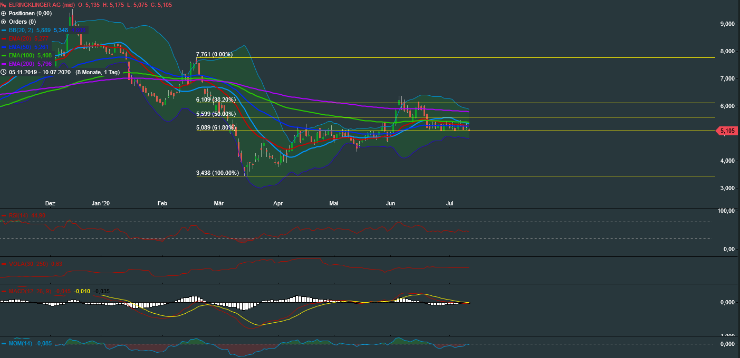Click the VOLA red color dash
Image resolution: width=740 pixels, height=358 pixels.
coord(4,264)
